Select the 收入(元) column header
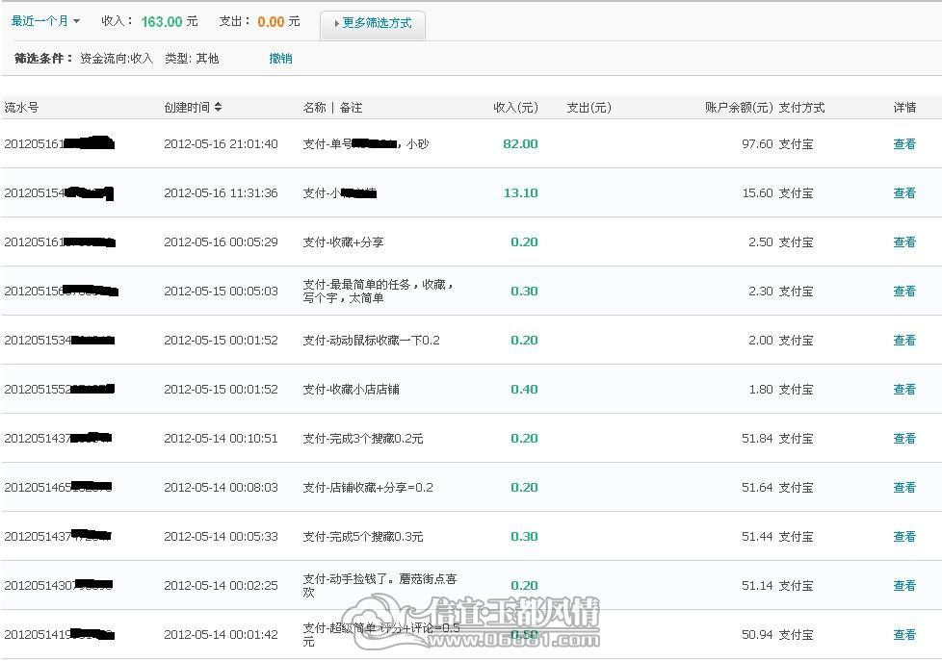 click(515, 108)
